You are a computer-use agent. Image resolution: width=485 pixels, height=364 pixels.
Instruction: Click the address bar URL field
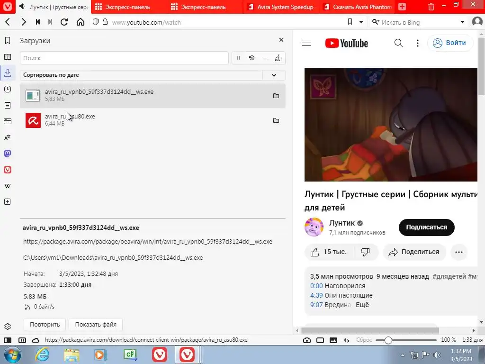click(227, 22)
